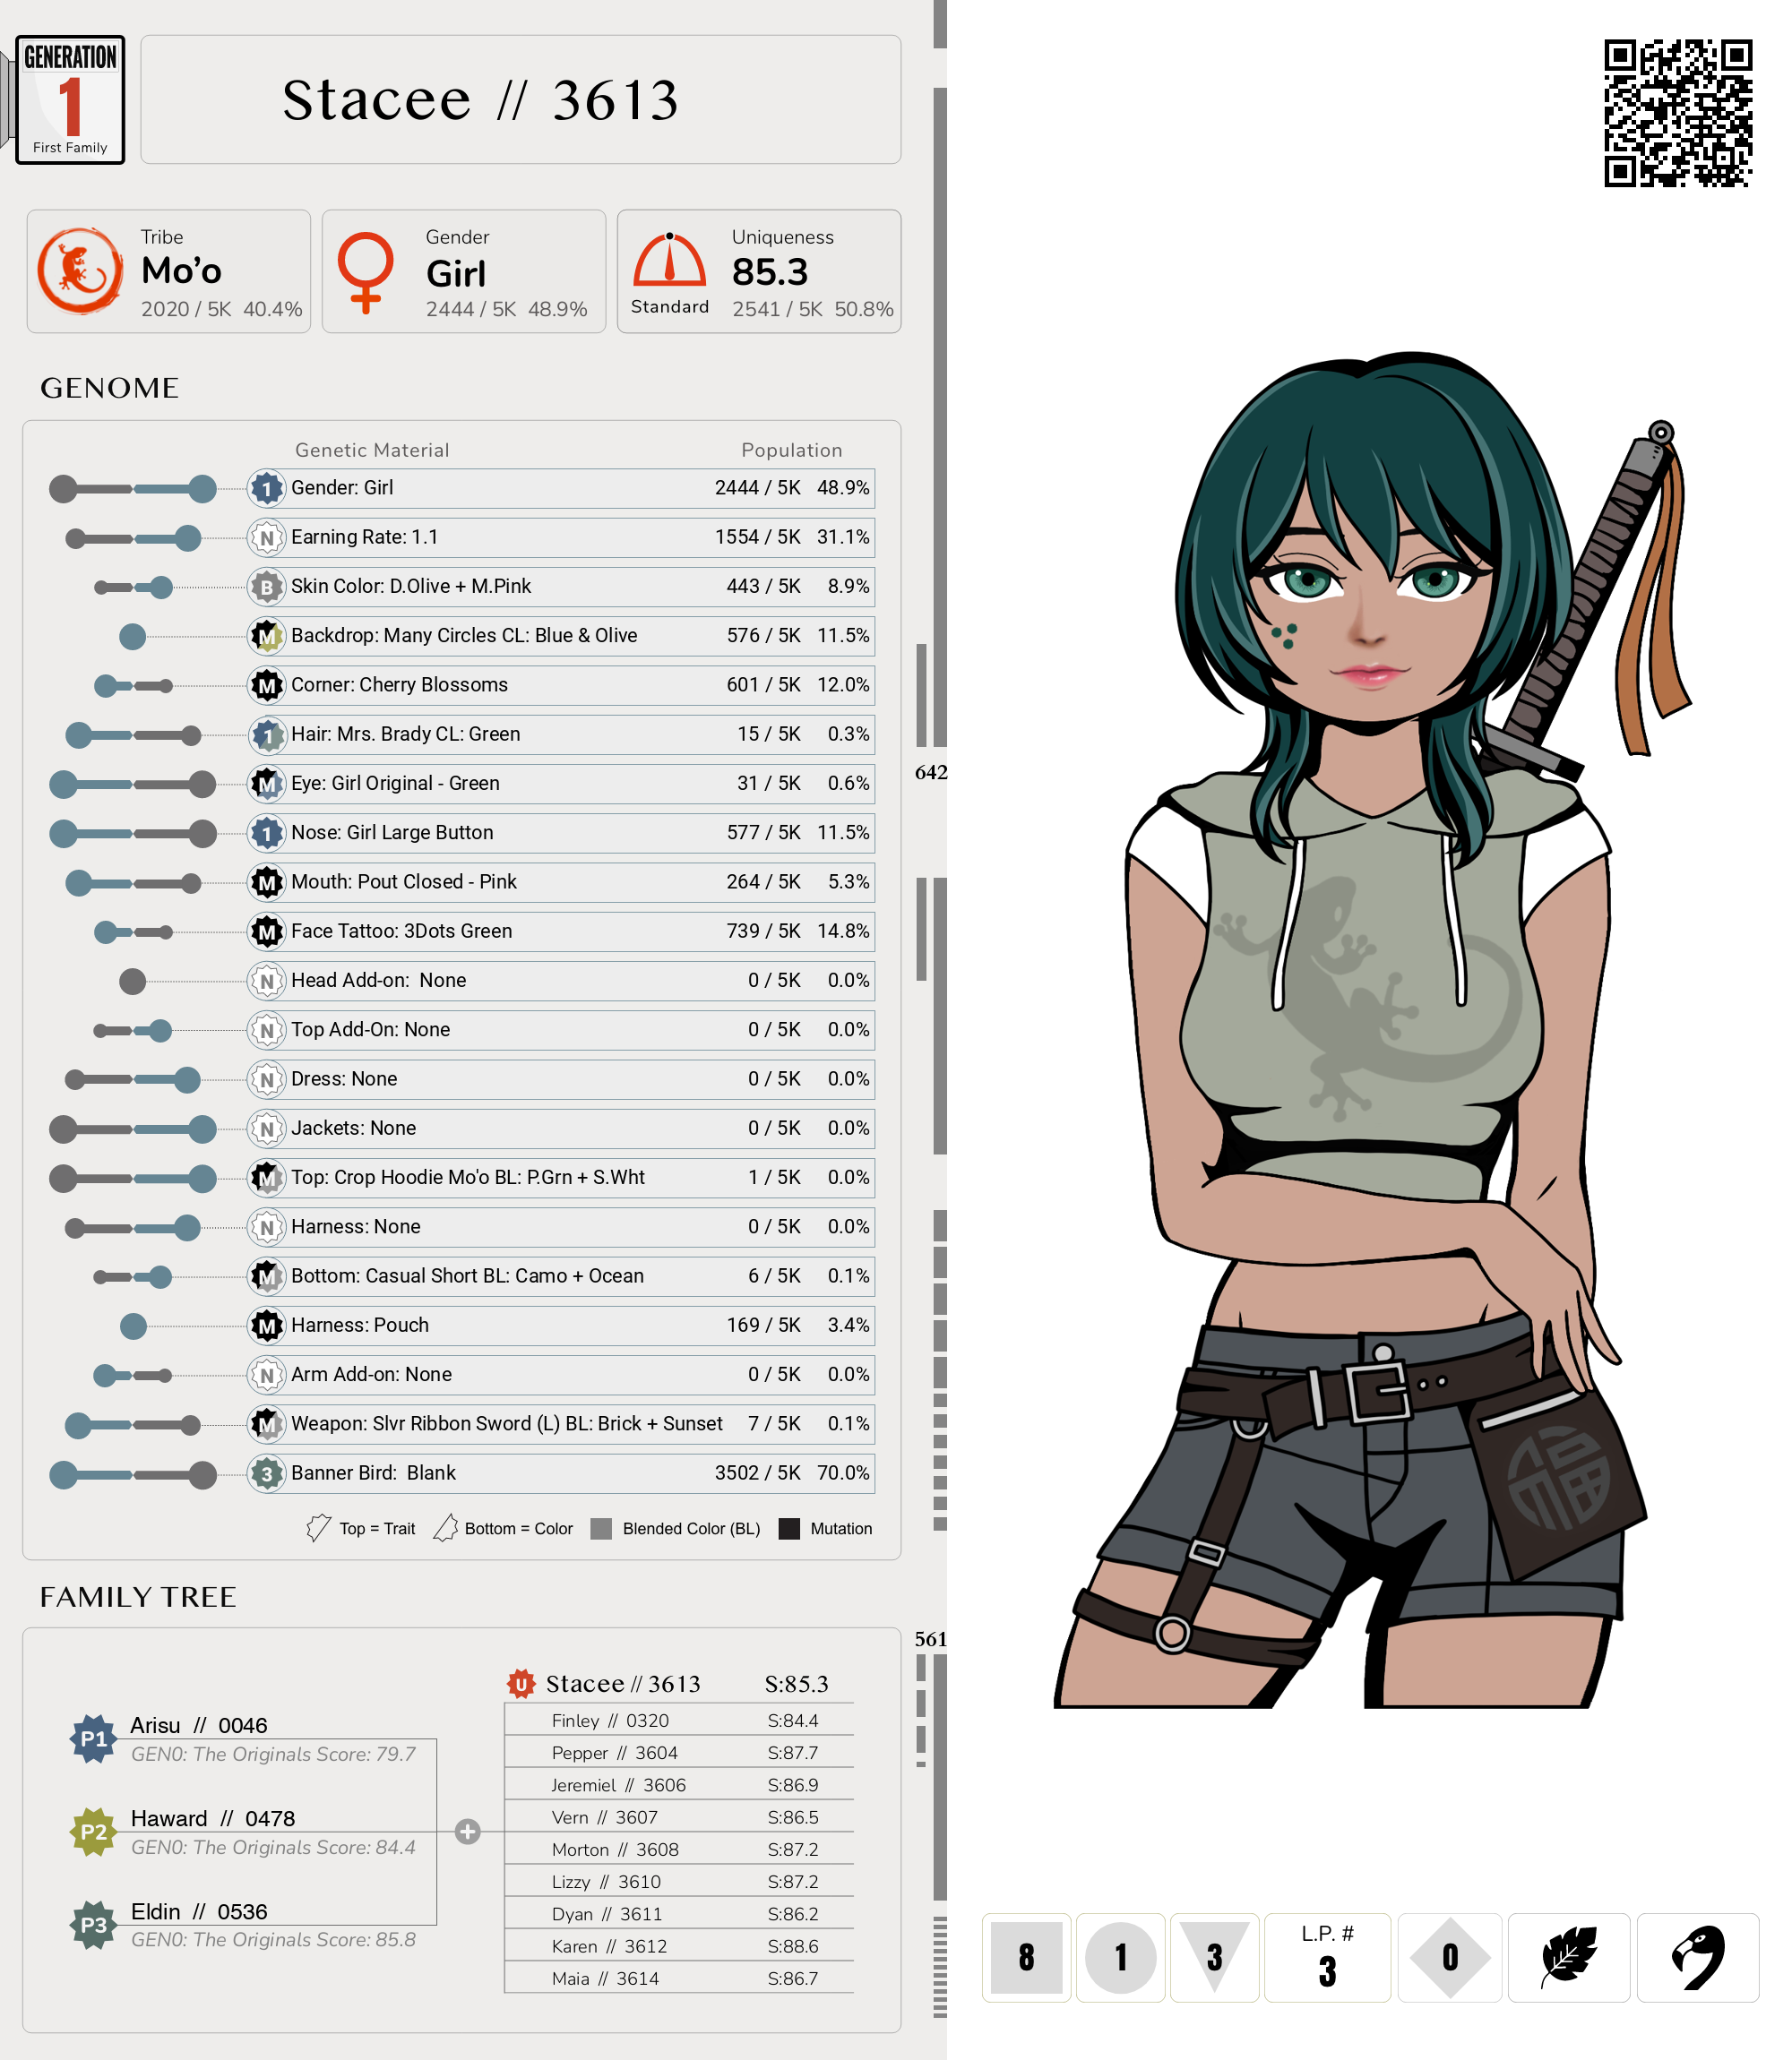Click the plus connector in family tree

(x=467, y=1833)
